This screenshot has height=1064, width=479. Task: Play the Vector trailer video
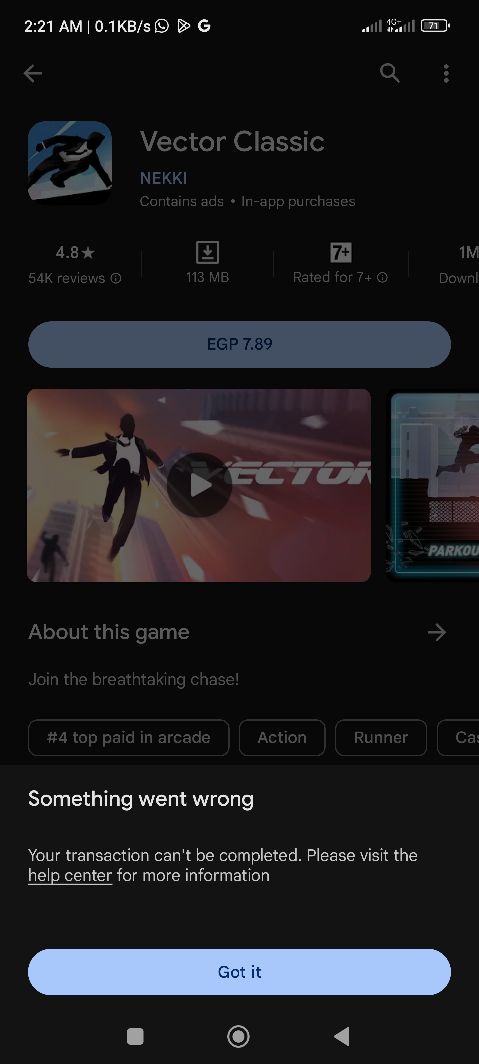point(199,485)
